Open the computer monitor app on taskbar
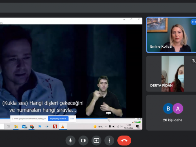This screenshot has height=147, width=196. (40, 126)
